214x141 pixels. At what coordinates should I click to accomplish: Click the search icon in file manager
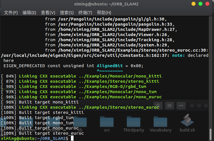point(158,106)
